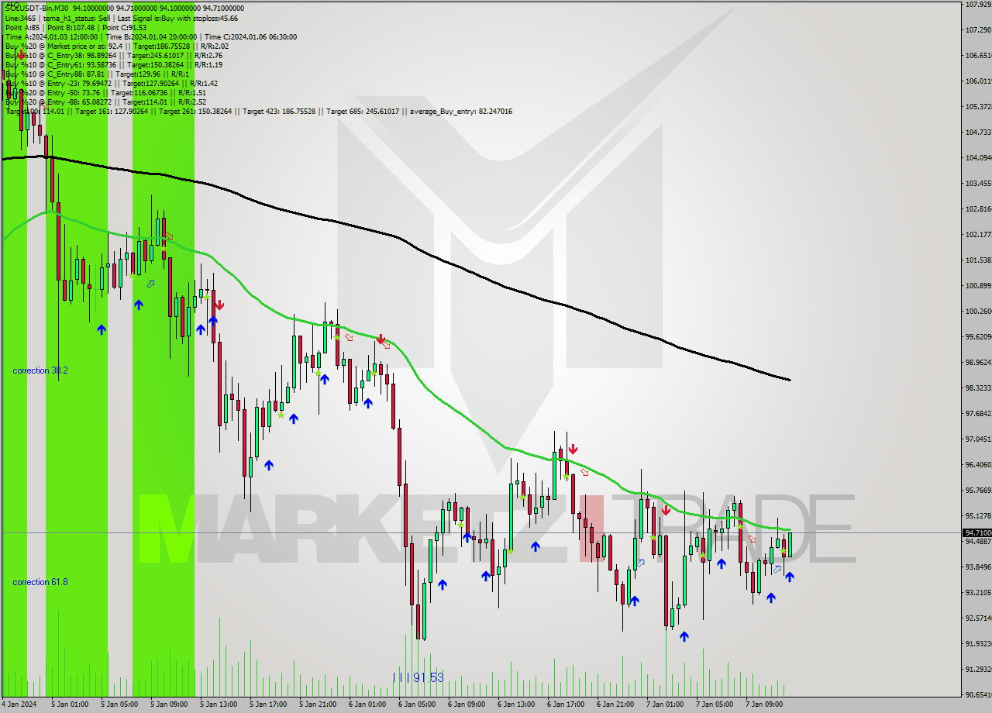
Task: Click the '7 Jan 09:00' time axis label
Action: [x=765, y=704]
